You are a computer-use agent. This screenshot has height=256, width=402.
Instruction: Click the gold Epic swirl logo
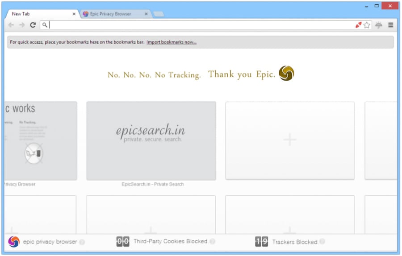pos(286,73)
